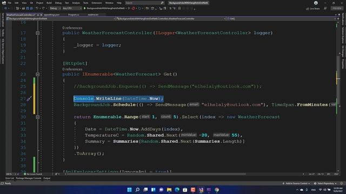Open the File menu
The image size is (346, 194).
point(10,3)
